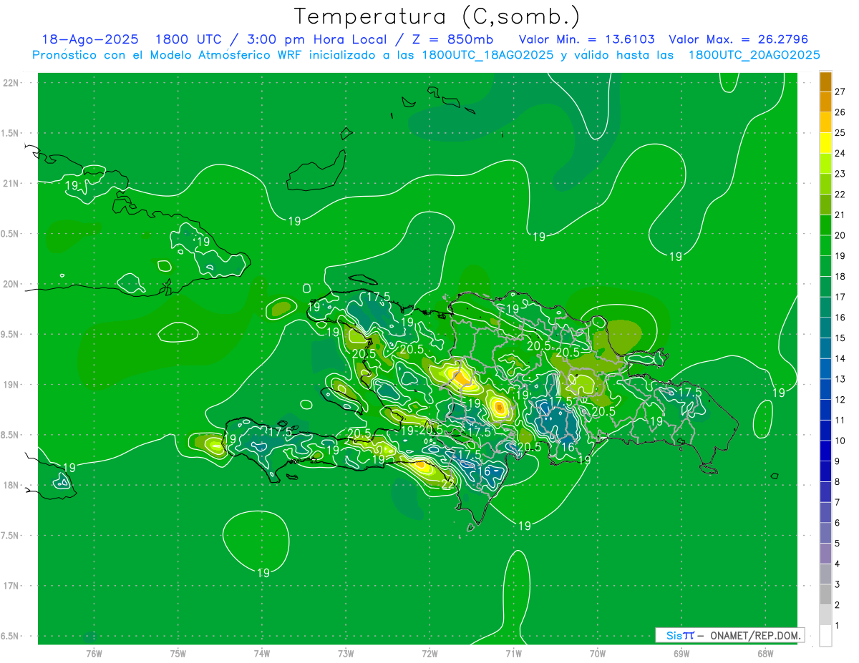
Task: Click the purple legend band between 5 and 6
Action: pyautogui.click(x=825, y=534)
